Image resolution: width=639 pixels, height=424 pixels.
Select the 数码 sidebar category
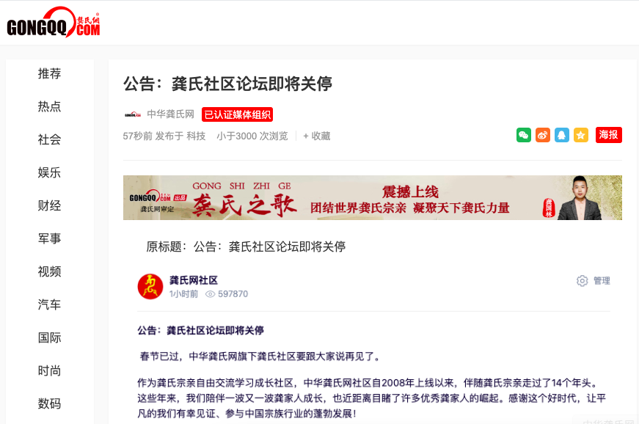point(49,403)
